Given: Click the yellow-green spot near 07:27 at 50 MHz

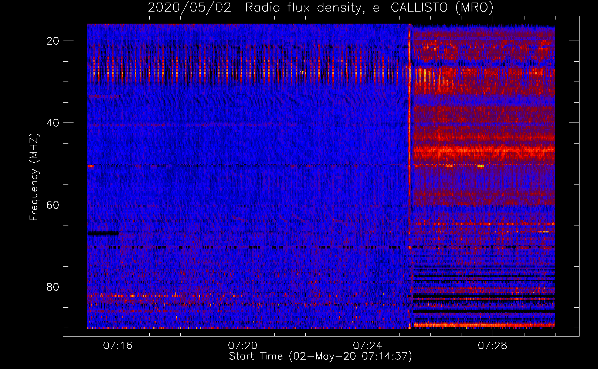Looking at the screenshot, I should (x=480, y=166).
